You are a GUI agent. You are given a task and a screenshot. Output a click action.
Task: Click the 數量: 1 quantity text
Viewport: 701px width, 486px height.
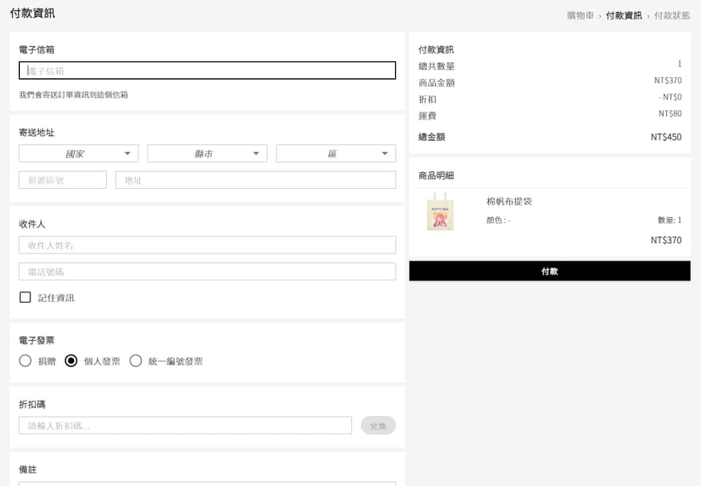pos(669,220)
